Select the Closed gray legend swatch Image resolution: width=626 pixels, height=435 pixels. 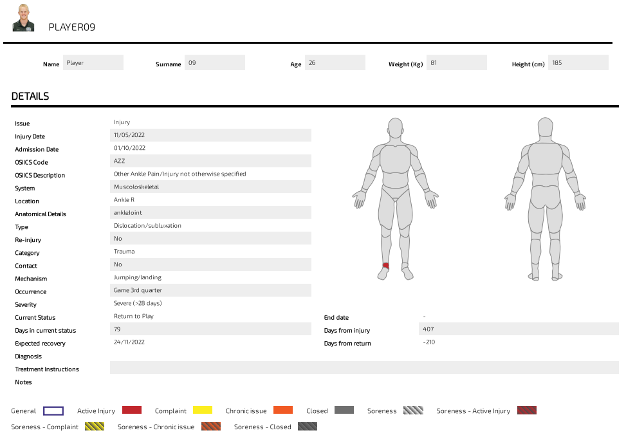[344, 411]
